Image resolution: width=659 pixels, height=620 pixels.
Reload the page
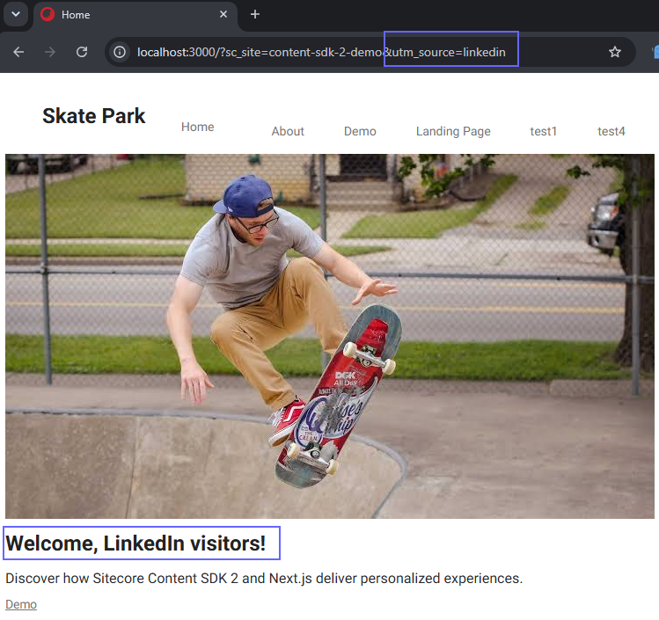click(x=82, y=52)
